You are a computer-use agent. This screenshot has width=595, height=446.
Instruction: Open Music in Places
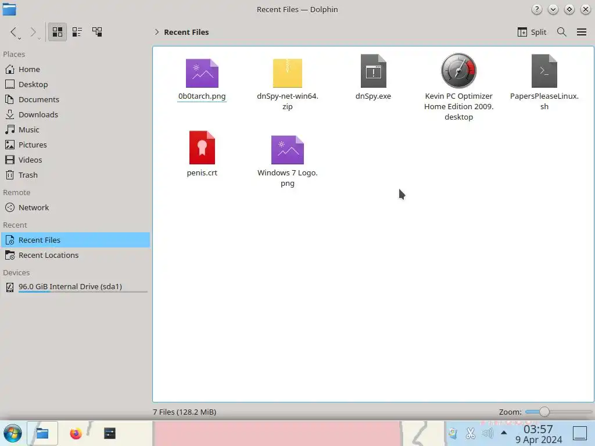pos(75,130)
